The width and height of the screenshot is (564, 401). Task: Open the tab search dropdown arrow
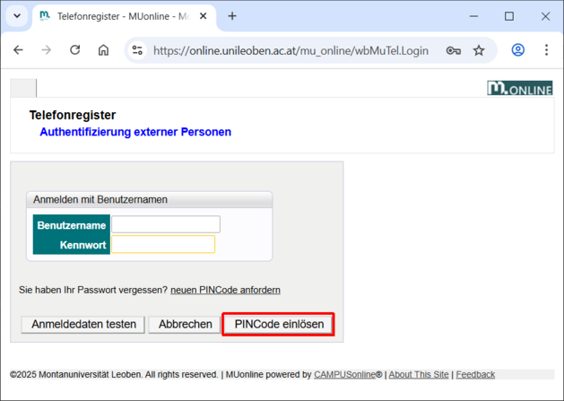click(x=17, y=16)
